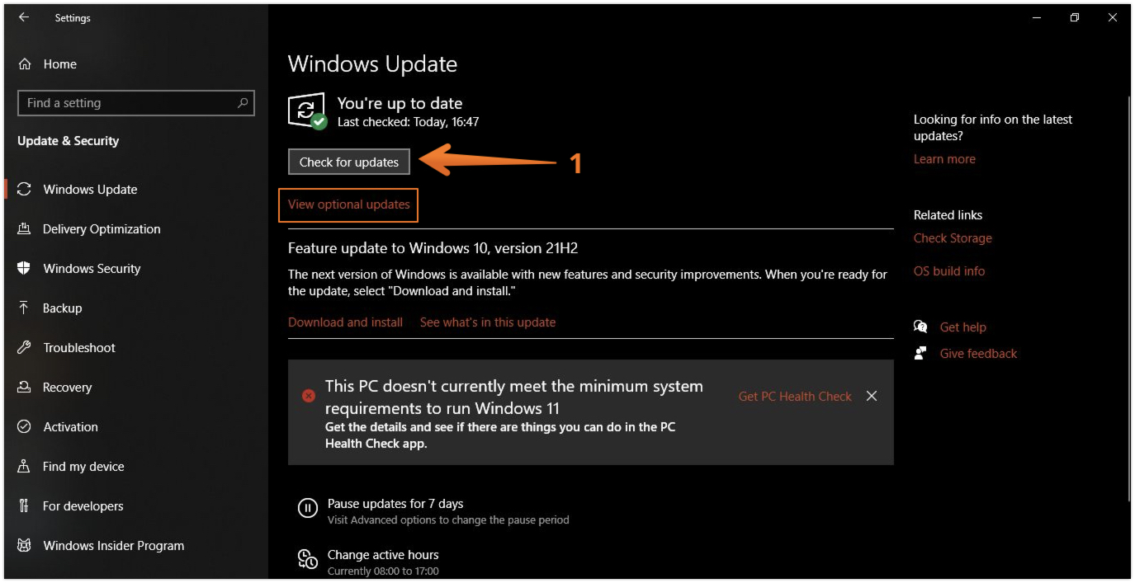Click the Recovery icon in sidebar
This screenshot has width=1135, height=583.
pos(24,388)
